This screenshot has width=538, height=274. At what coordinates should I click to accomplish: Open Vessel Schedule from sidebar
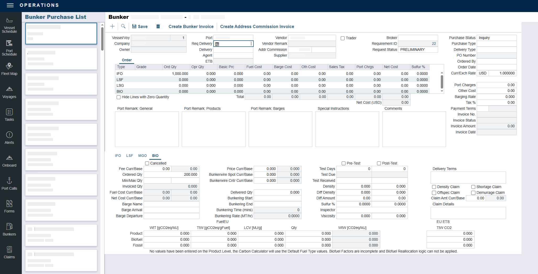point(9,25)
